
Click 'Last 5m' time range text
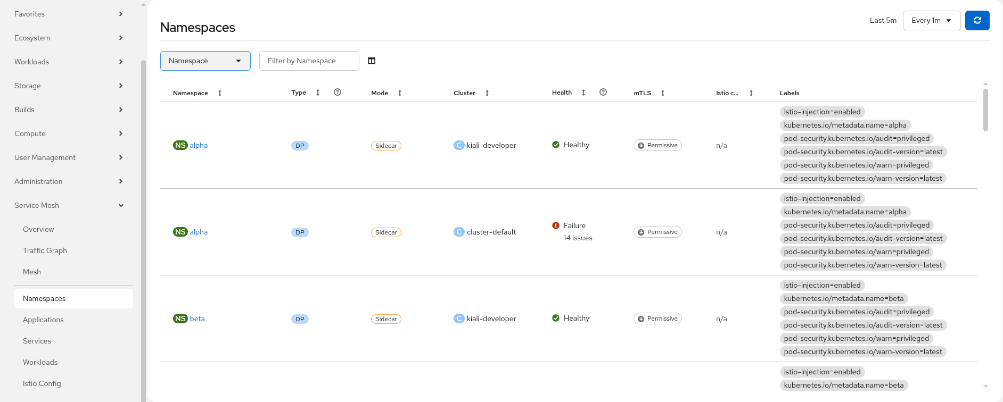[x=883, y=20]
